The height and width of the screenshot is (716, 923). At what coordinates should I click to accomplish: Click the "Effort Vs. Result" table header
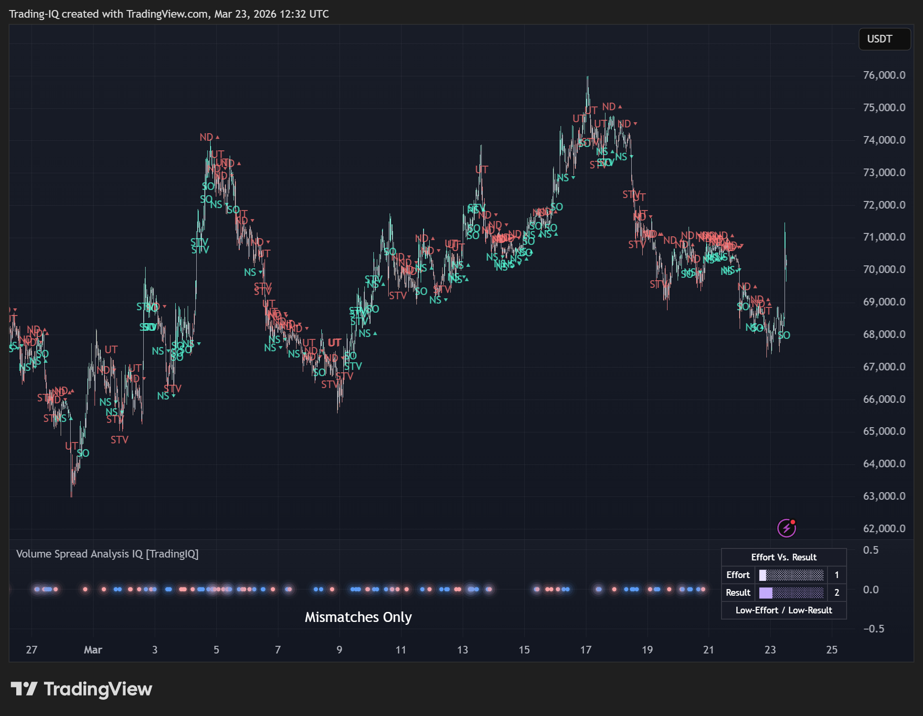[784, 557]
